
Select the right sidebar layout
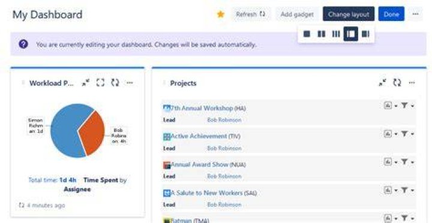click(x=365, y=34)
